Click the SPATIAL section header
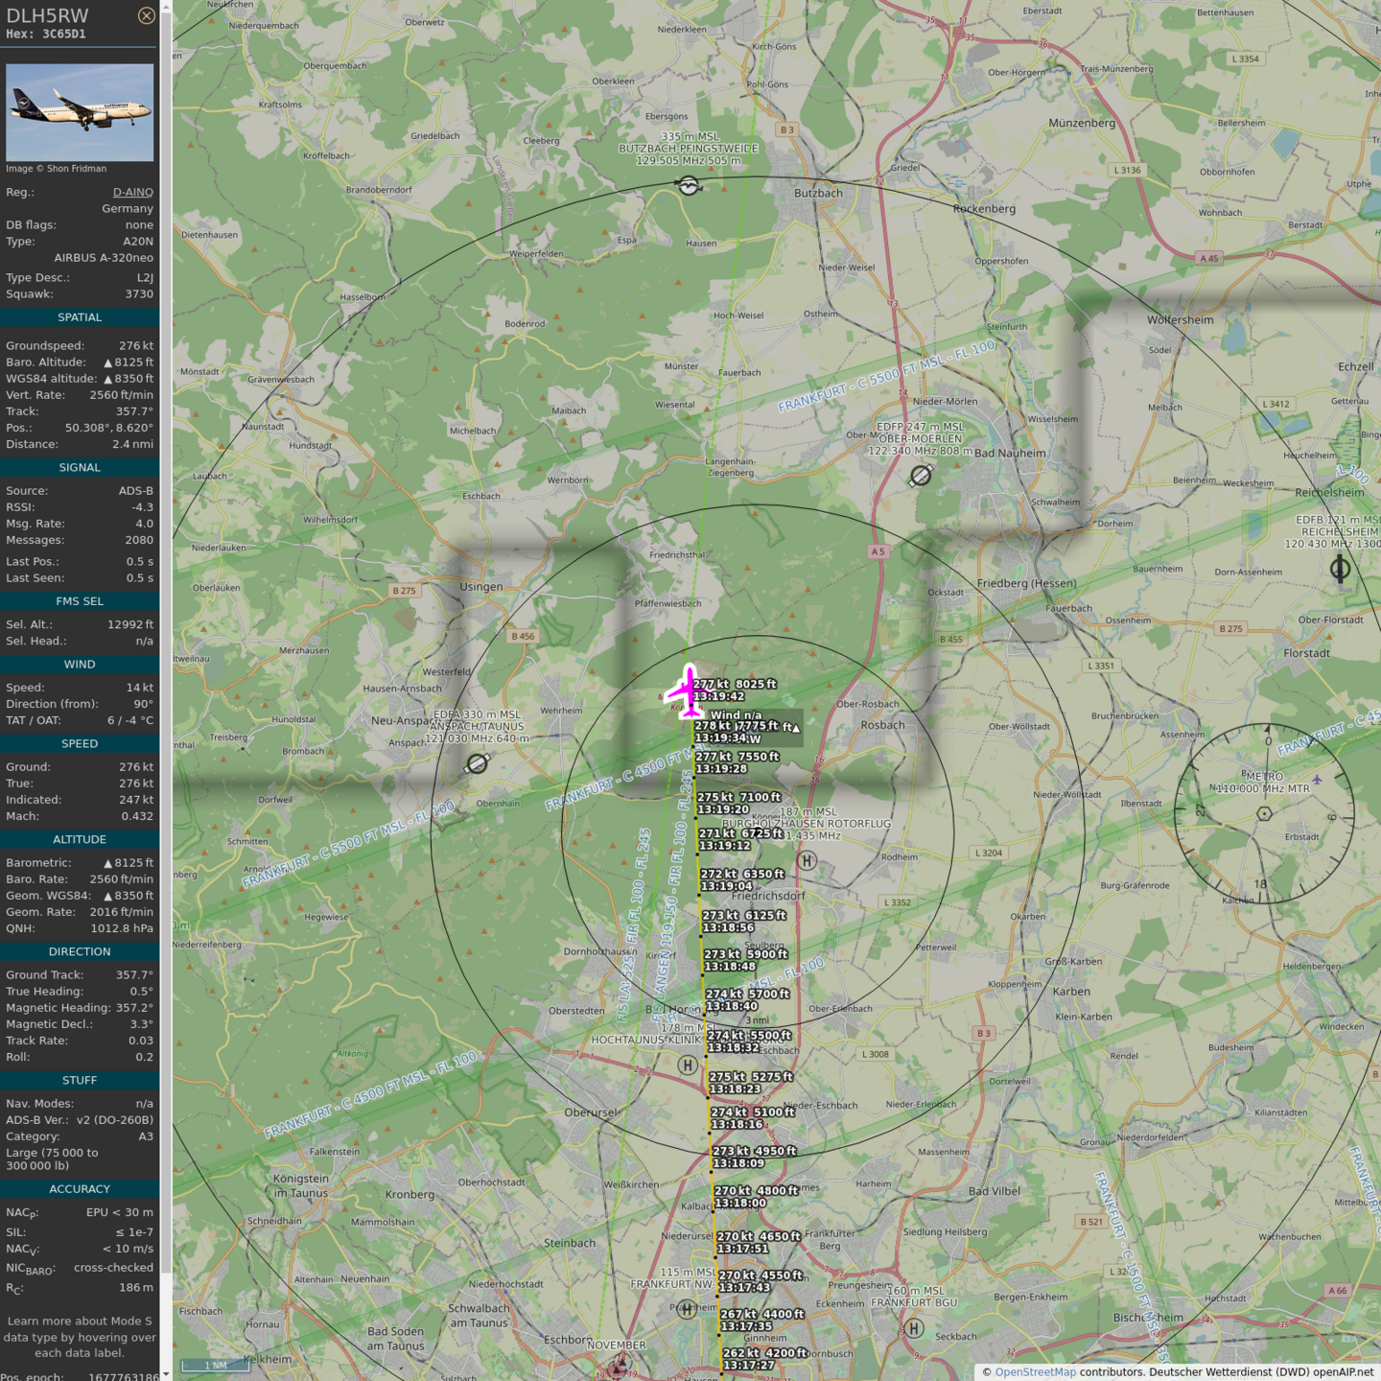1381x1381 pixels. coord(80,317)
